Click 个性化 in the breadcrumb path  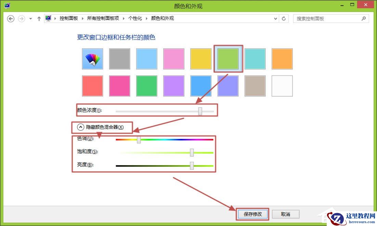click(135, 18)
